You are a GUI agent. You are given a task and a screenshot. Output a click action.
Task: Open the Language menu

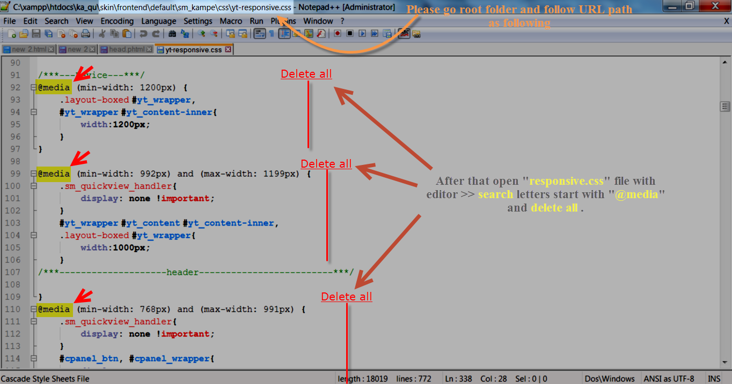159,21
